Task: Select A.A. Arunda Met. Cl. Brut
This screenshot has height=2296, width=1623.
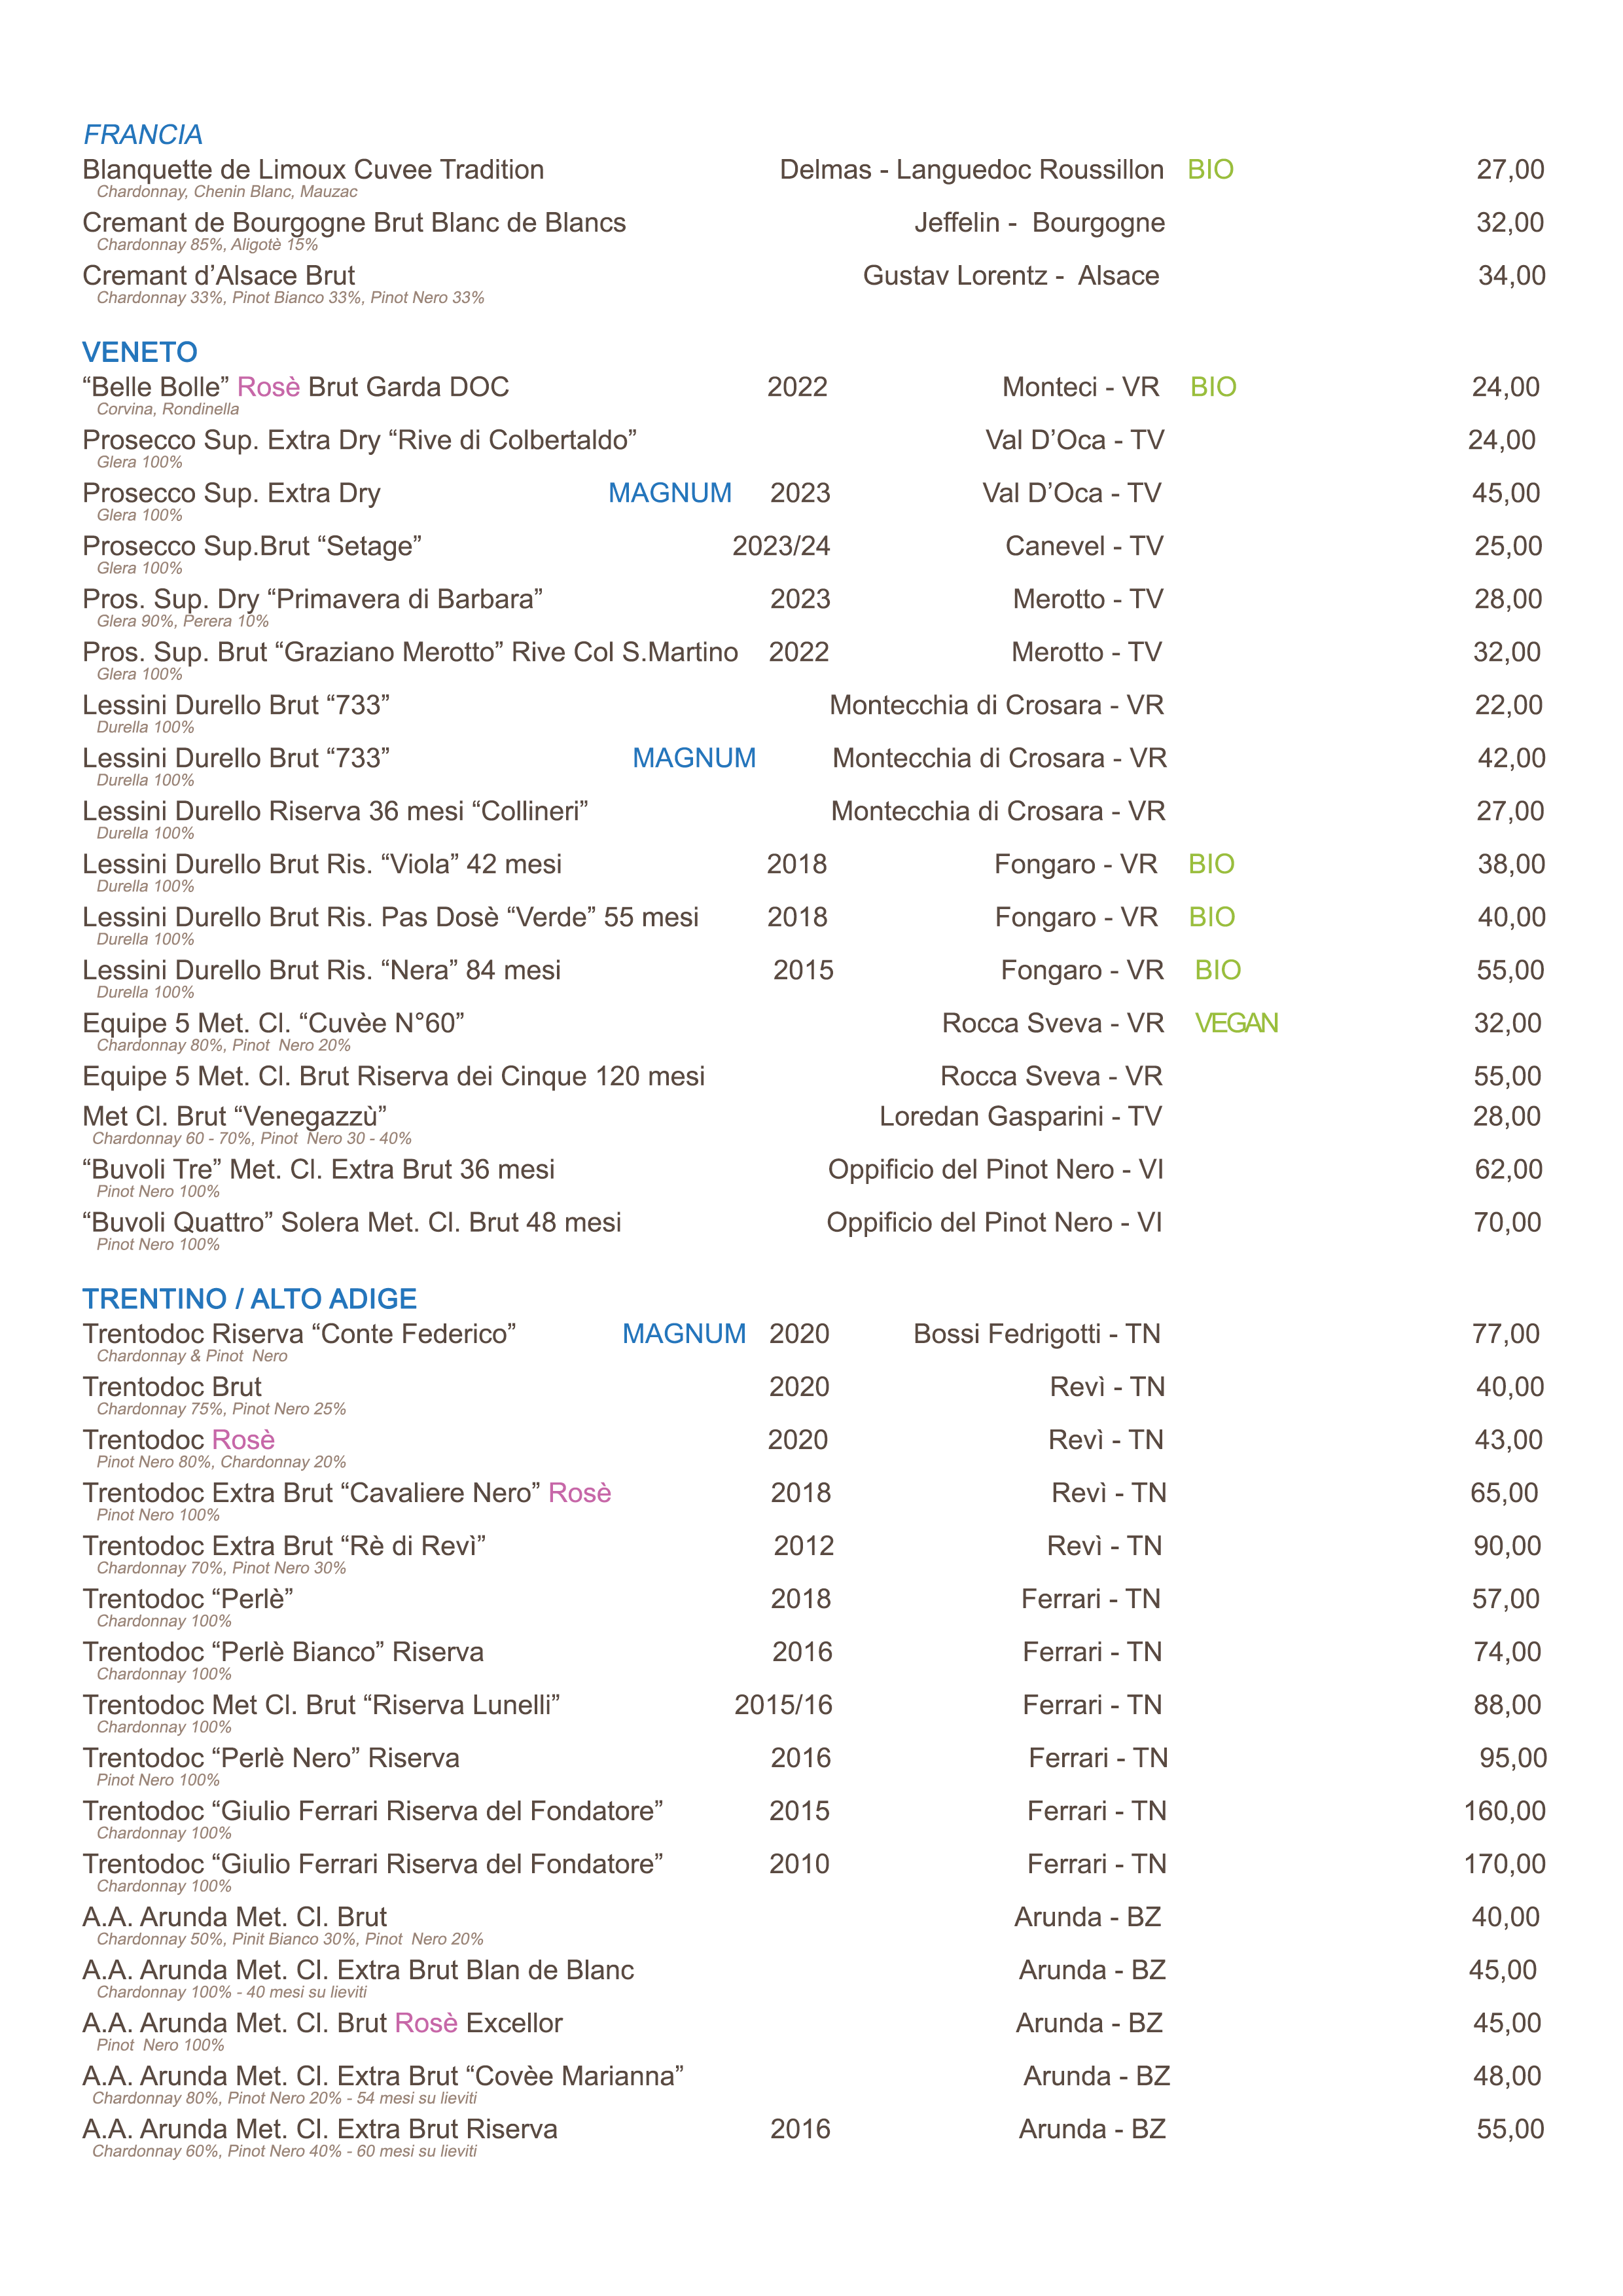Action: [x=235, y=1917]
